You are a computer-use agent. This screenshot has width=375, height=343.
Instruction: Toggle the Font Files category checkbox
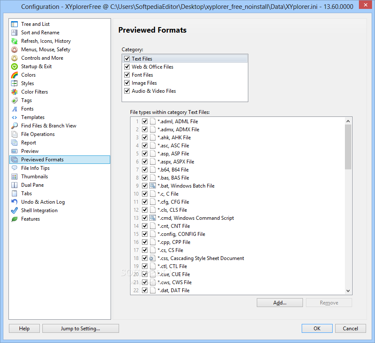coord(127,75)
